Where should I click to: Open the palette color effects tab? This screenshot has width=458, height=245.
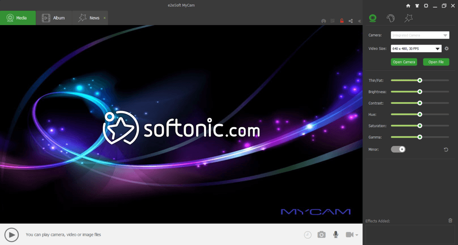pos(391,18)
